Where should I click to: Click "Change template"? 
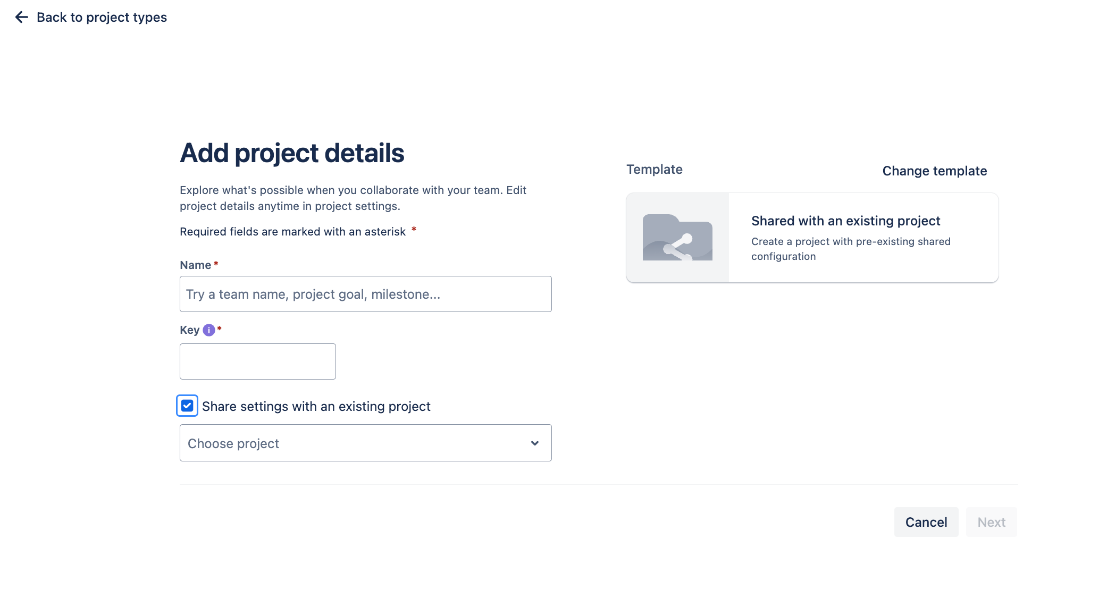[x=934, y=171]
